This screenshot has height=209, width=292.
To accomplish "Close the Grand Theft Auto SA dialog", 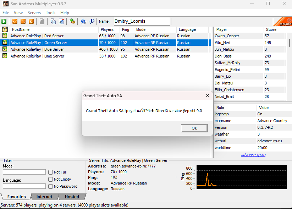I will pyautogui.click(x=208, y=95).
